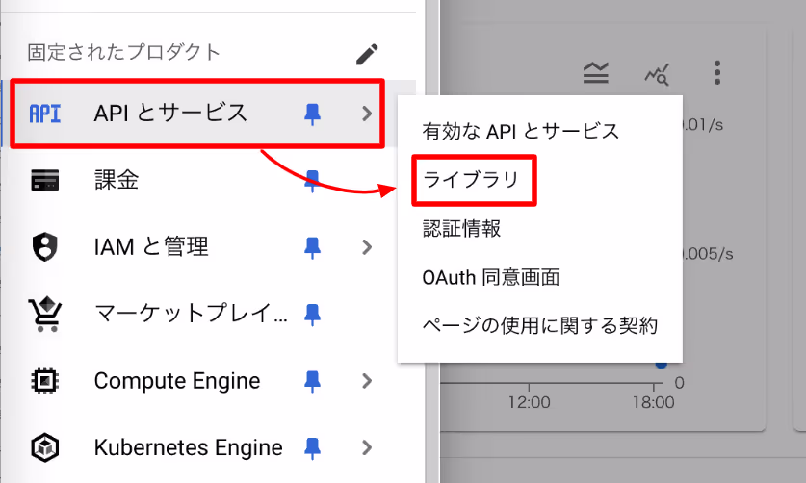Unpin 課金 using its pin icon
This screenshot has width=806, height=483.
pos(312,181)
